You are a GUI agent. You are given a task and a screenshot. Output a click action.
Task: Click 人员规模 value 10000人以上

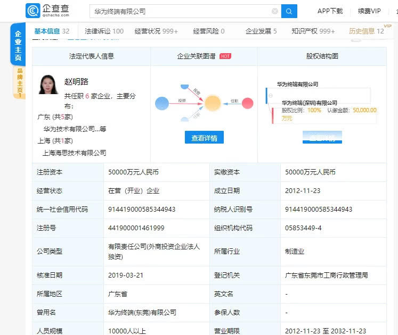(x=127, y=331)
